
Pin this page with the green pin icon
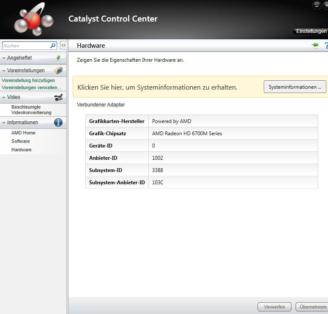coord(315,45)
